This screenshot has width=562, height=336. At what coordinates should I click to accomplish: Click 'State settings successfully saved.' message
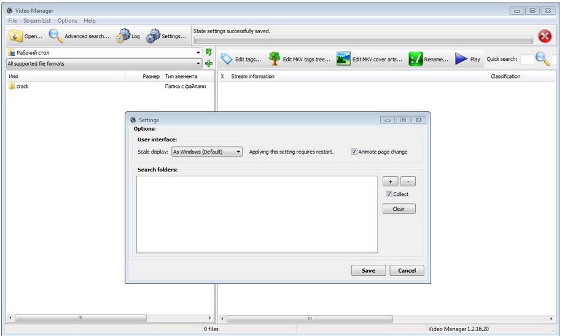coord(232,31)
